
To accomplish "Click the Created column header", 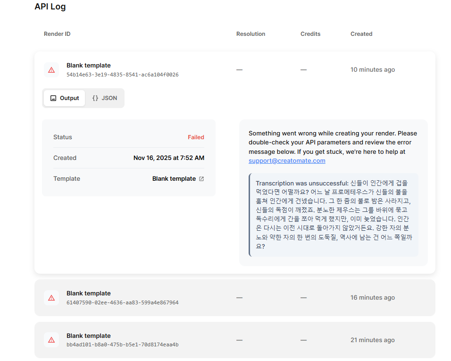I will tap(361, 34).
